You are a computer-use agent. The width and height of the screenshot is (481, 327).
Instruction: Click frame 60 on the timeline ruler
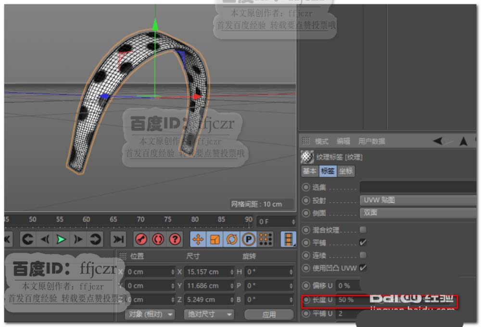click(x=86, y=220)
